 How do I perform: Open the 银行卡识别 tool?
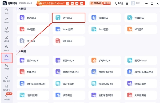click(69, 84)
